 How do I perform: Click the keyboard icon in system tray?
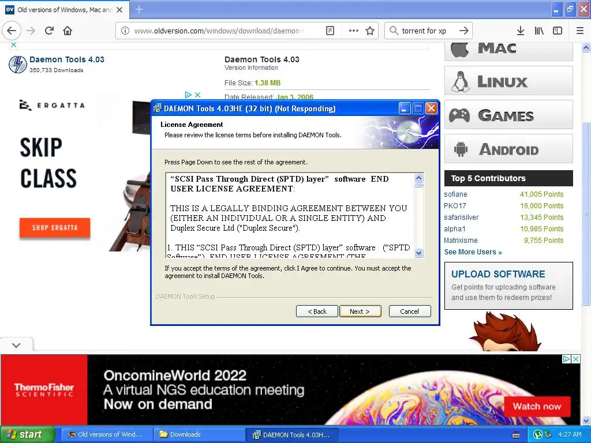517,435
